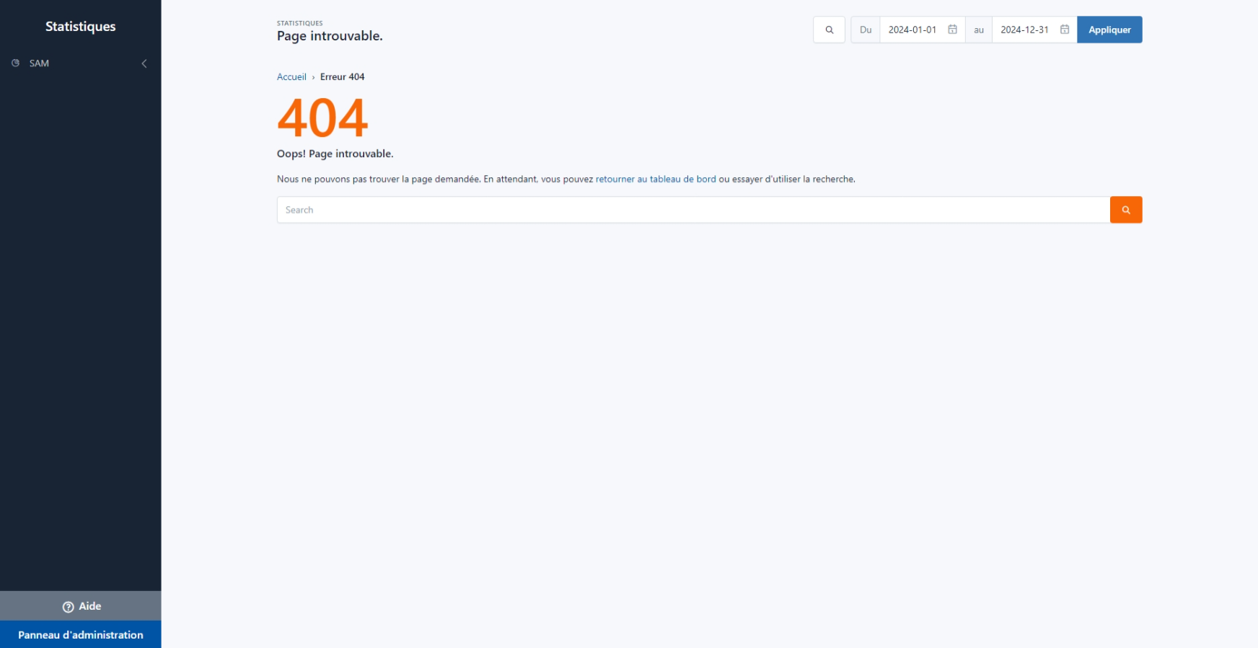Click the 'au' date label
Viewport: 1258px width, 648px height.
(979, 30)
